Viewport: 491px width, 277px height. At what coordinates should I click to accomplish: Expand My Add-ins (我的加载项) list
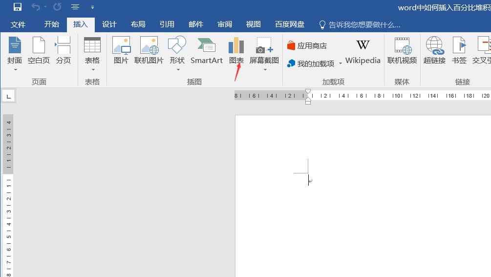pos(341,64)
